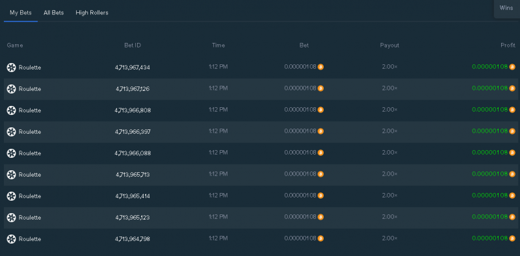Screen dimensions: 520x256
Task: Open bet ID 4,713,965,713
Action: click(x=133, y=175)
